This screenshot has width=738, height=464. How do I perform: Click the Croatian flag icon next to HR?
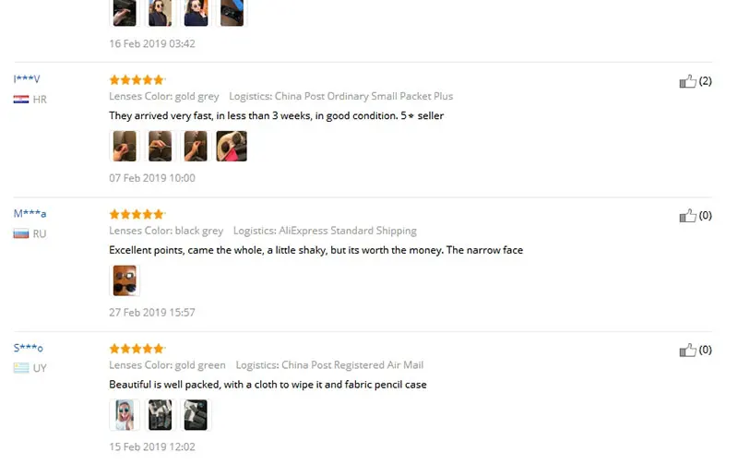(x=21, y=100)
